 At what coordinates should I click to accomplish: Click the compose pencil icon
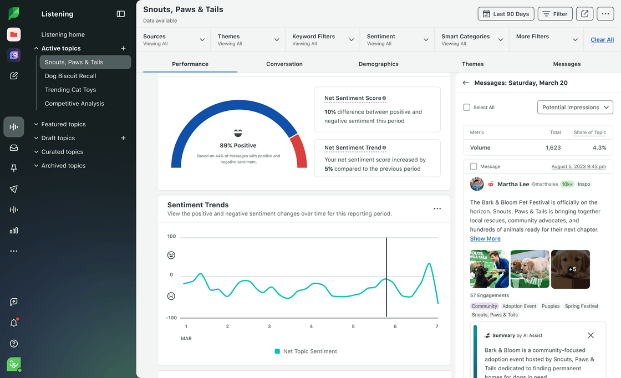[x=14, y=75]
